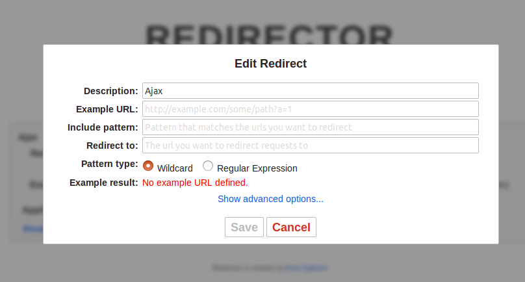Click the Include pattern: label
This screenshot has width=525, height=282.
[103, 127]
